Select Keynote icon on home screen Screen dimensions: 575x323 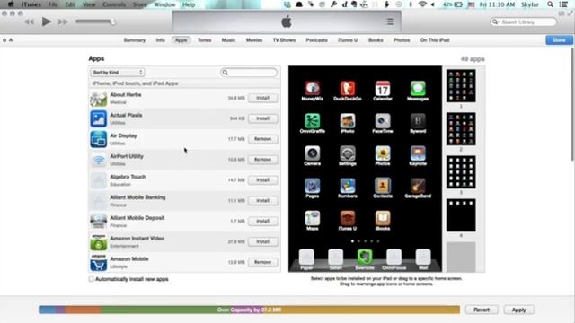[x=418, y=153]
